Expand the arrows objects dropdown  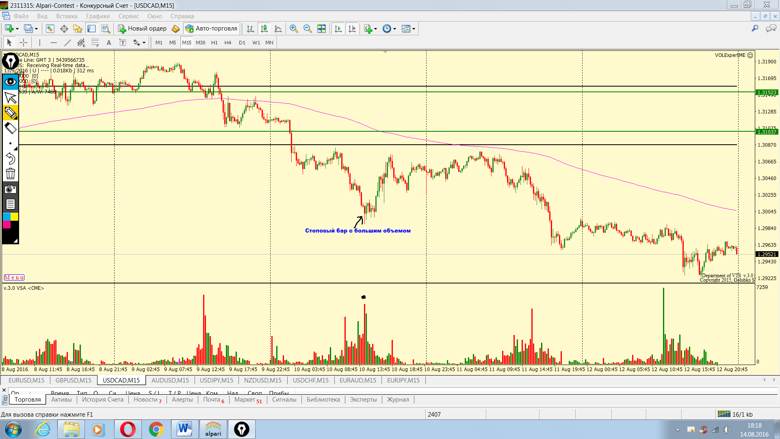click(144, 43)
